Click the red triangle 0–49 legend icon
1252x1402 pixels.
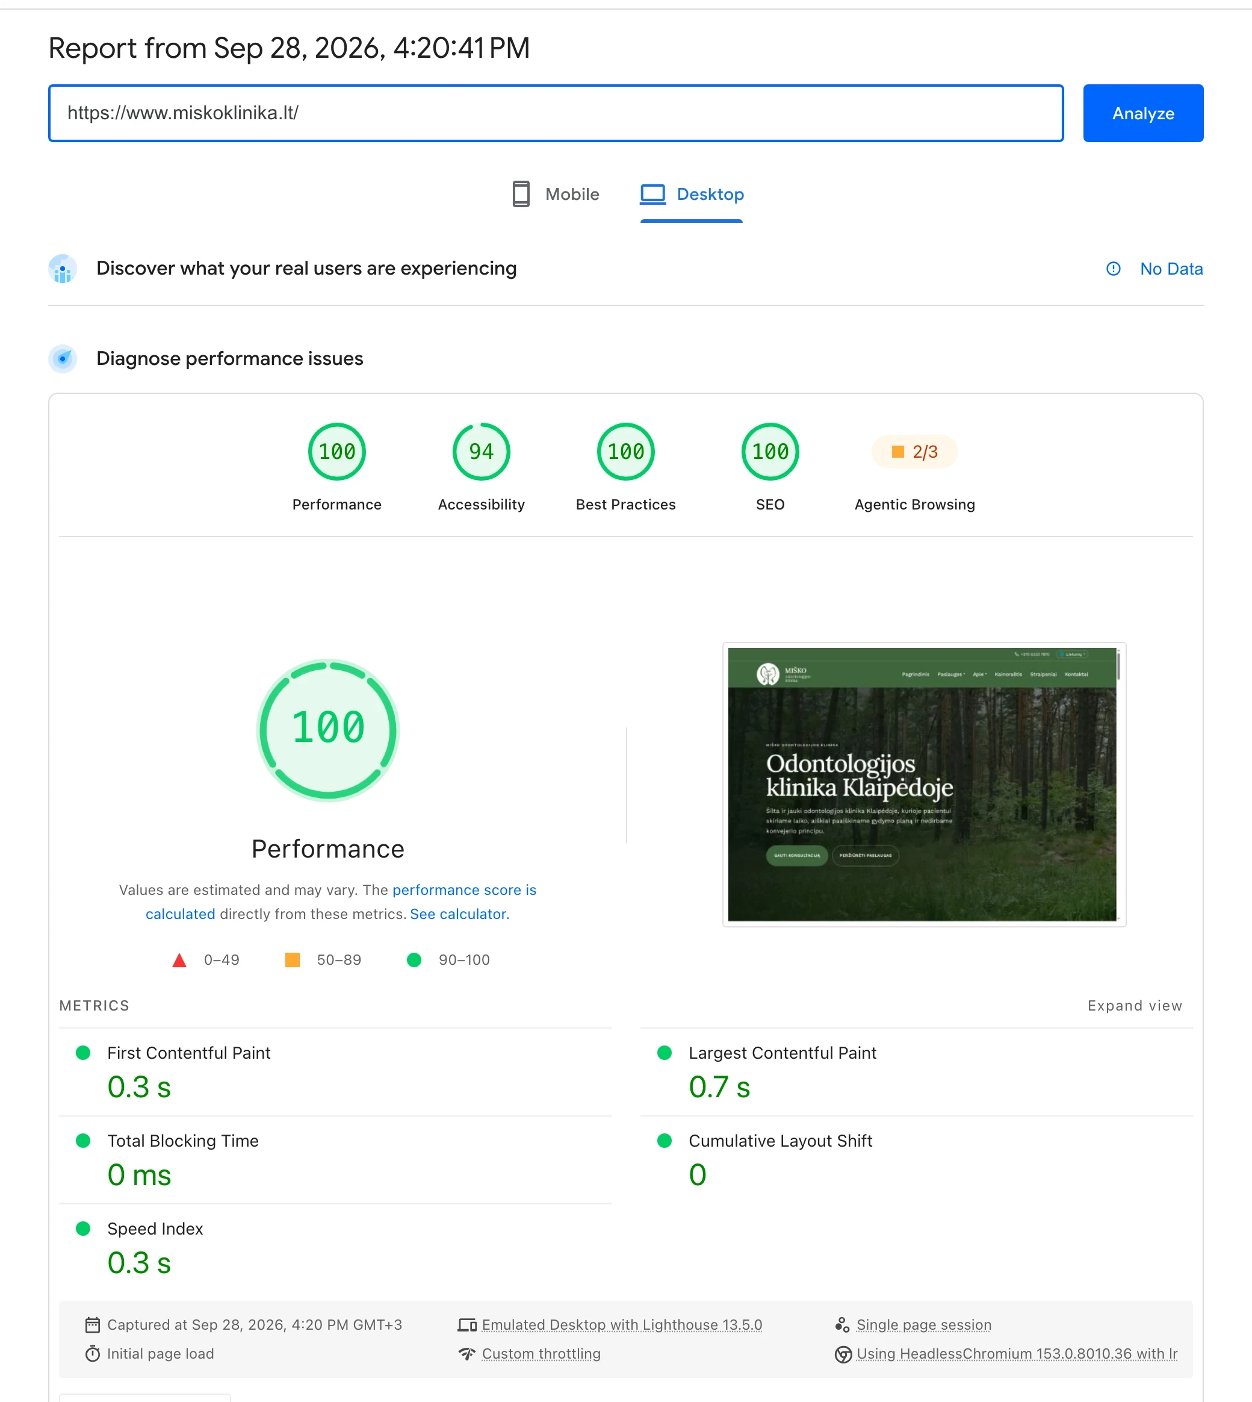(179, 959)
